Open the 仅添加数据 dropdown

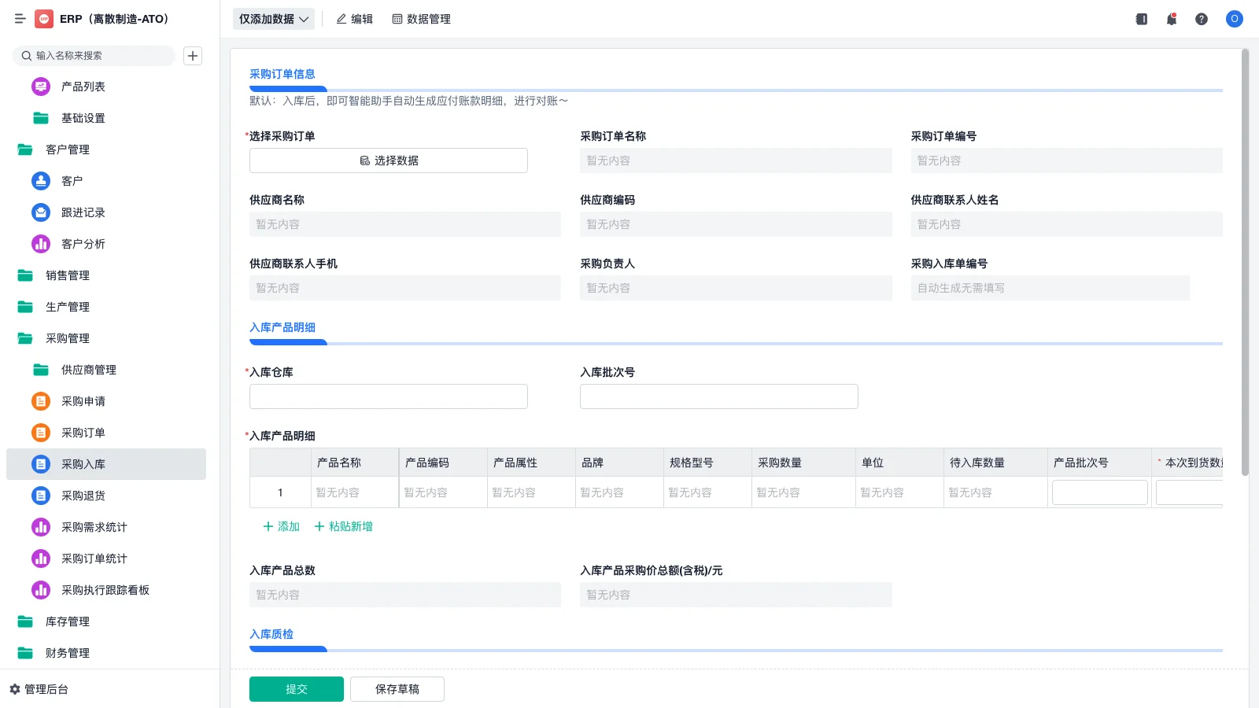(x=273, y=19)
